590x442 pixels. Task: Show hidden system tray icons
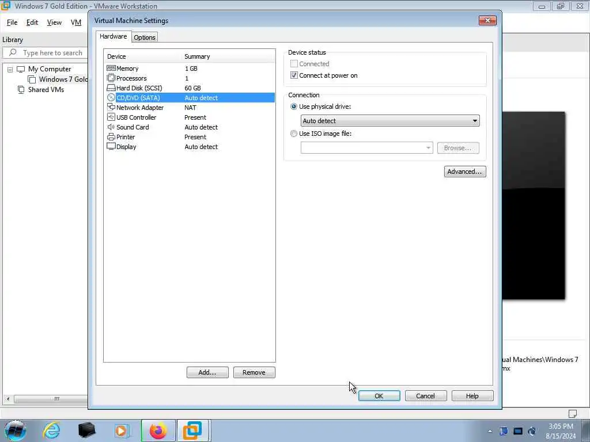pos(490,432)
